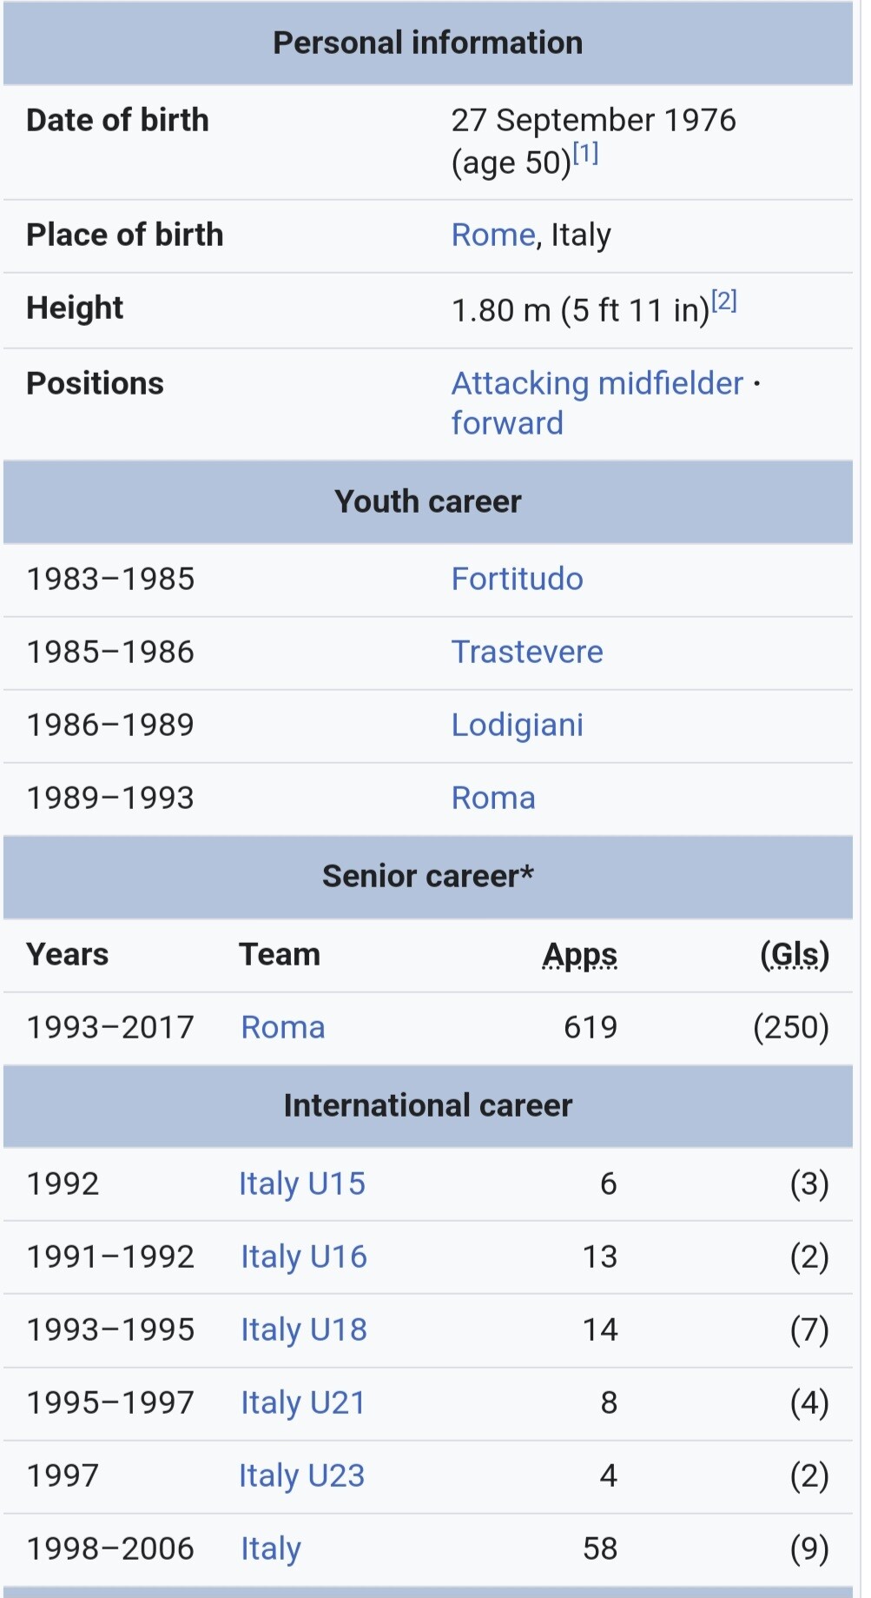Open the Italy U15 team link
Screen dimensions: 871x1598
coord(302,1184)
